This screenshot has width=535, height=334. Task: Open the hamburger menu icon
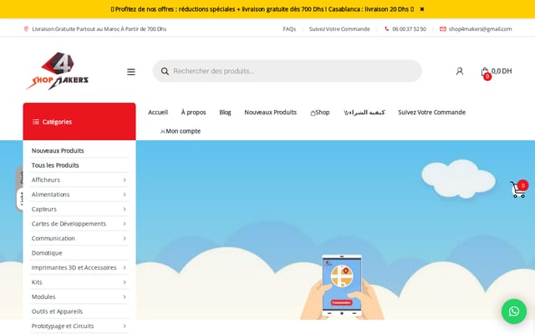(131, 72)
